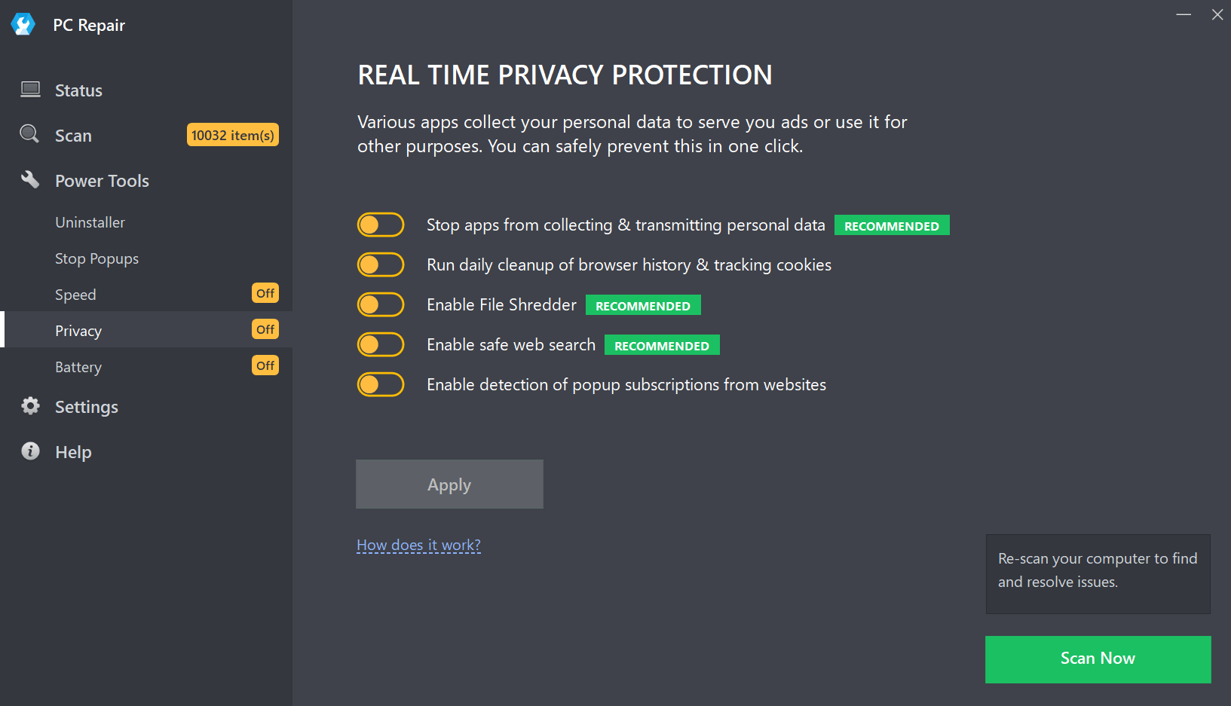The height and width of the screenshot is (706, 1231).
Task: Toggle detection of popup subscriptions
Action: coord(381,384)
